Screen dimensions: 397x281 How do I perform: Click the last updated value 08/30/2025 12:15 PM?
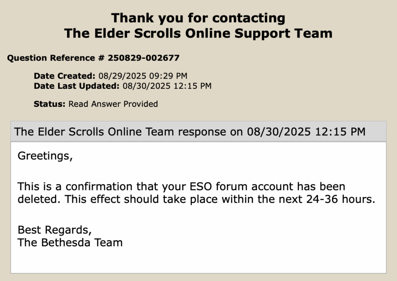click(167, 86)
